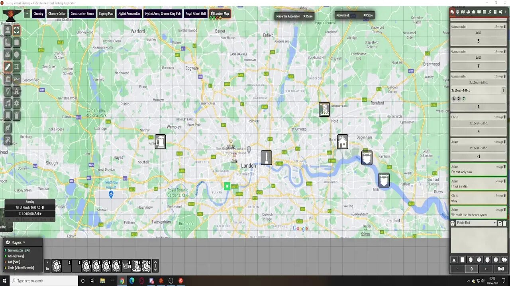Choose the Freehand drawing tool
The image size is (510, 286).
(x=17, y=79)
